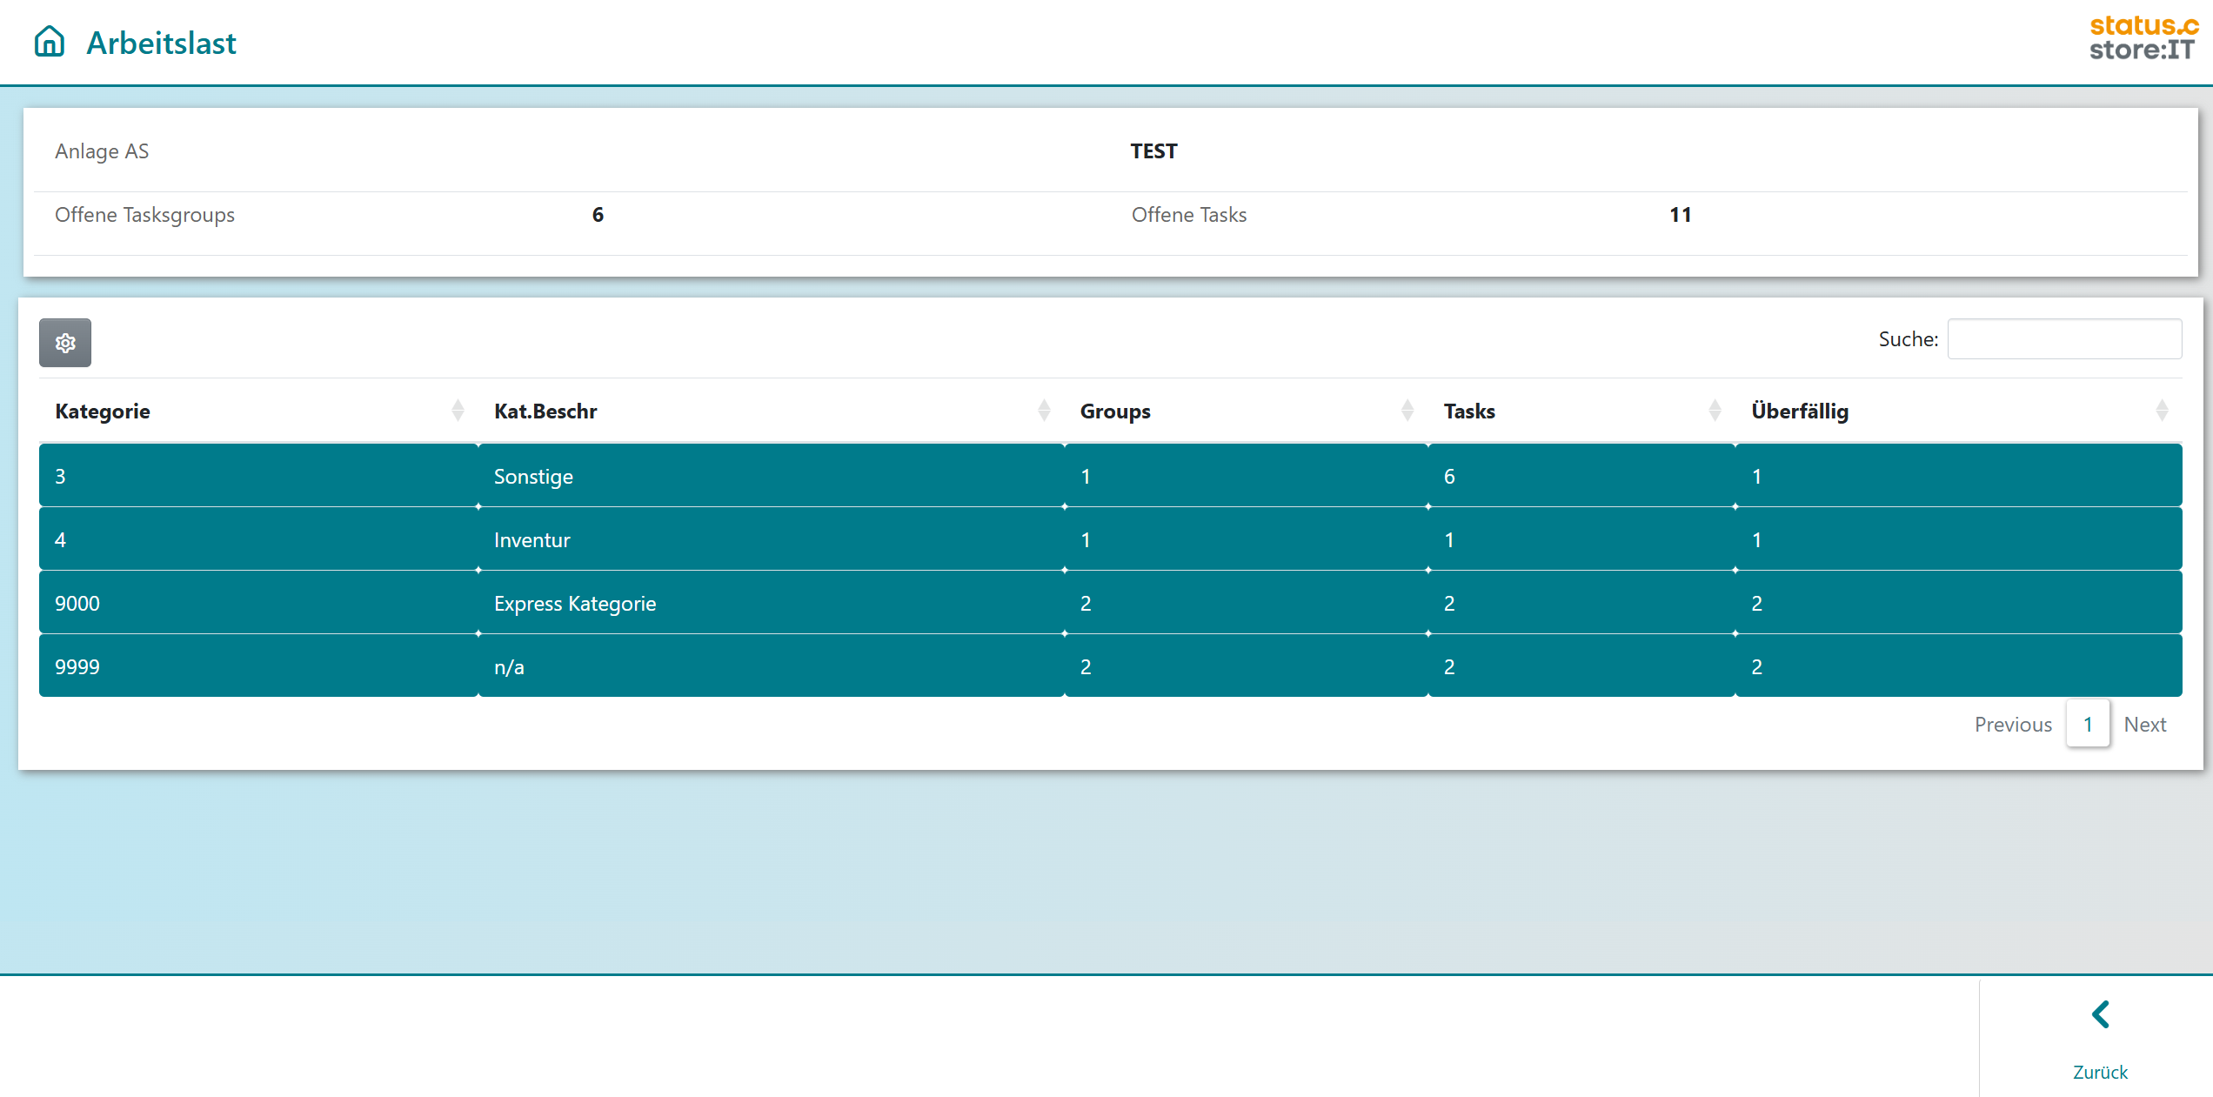The image size is (2213, 1097).
Task: Click into the Suche search field
Action: 2063,339
